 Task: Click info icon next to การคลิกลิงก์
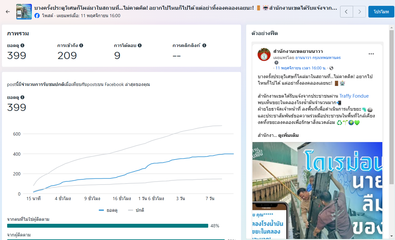click(204, 46)
